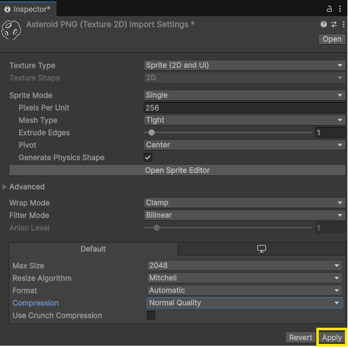348x347 pixels.
Task: Enable Use Crunch Compression checkbox
Action: coord(151,315)
